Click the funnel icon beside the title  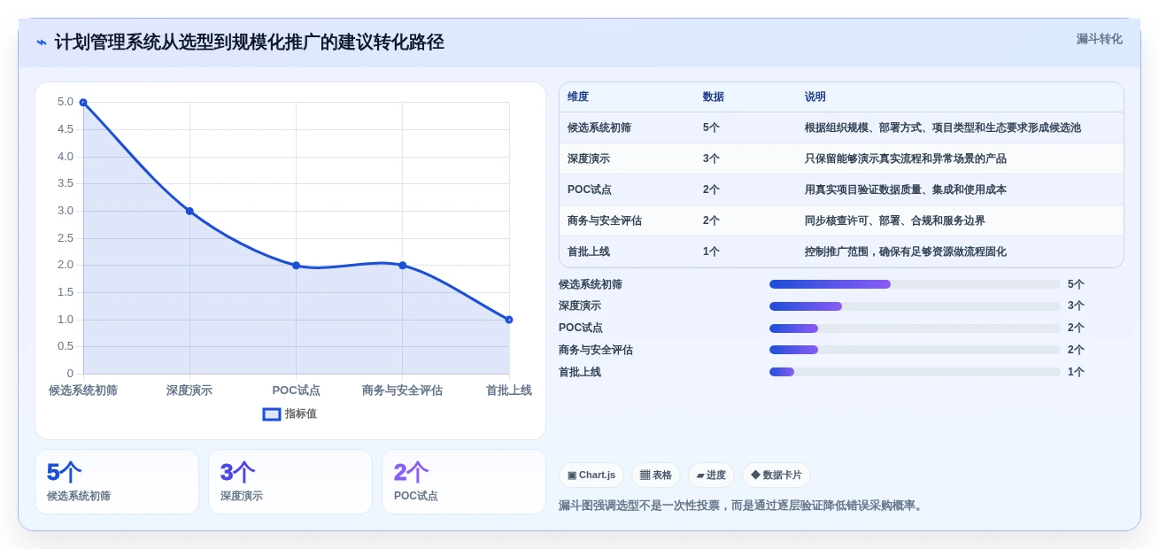[x=42, y=43]
